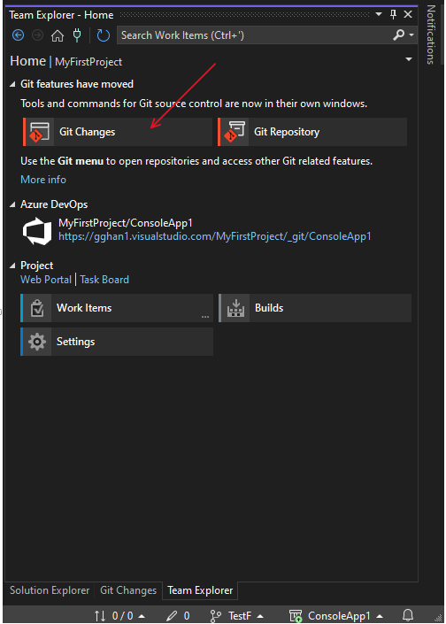Open the Team Explorer window position menu

pos(379,14)
